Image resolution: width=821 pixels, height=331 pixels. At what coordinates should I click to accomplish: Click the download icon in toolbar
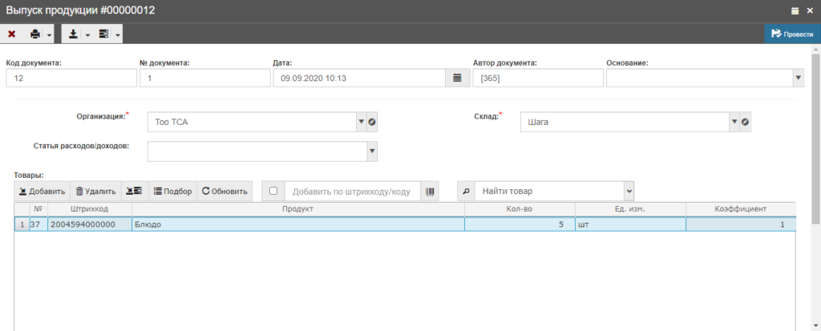click(73, 34)
